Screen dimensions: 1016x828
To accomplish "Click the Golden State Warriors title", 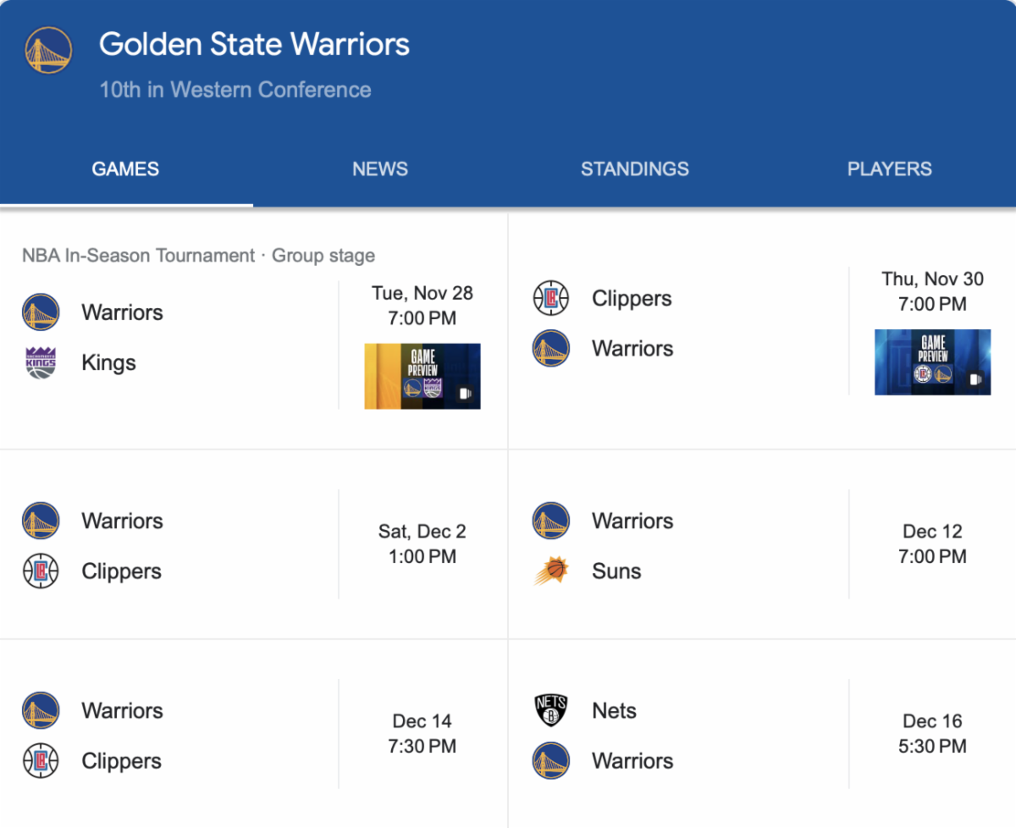I will [x=254, y=44].
